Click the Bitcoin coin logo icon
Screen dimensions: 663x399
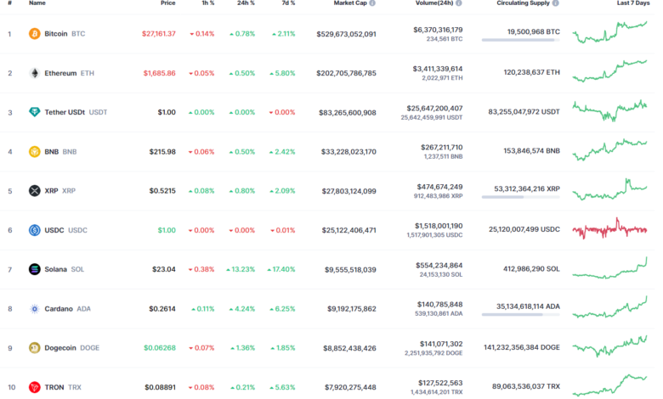[x=35, y=34]
